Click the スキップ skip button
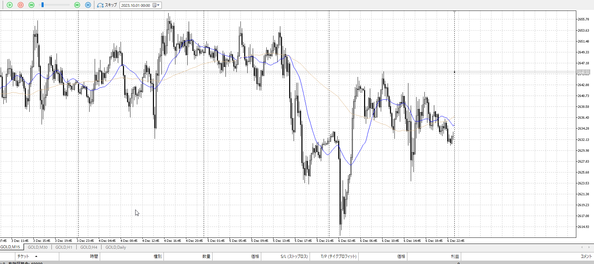Image resolution: width=594 pixels, height=264 pixels. coord(107,5)
